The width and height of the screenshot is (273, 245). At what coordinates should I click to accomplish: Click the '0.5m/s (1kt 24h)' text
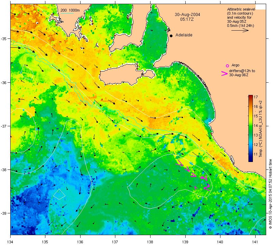[240, 26]
